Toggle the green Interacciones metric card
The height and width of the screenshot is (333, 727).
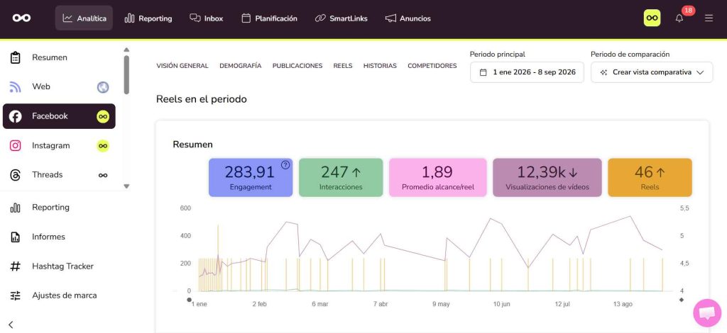tap(341, 178)
